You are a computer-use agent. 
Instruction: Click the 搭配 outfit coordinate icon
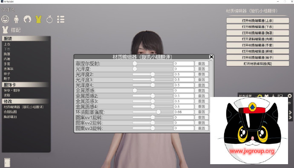(5, 30)
